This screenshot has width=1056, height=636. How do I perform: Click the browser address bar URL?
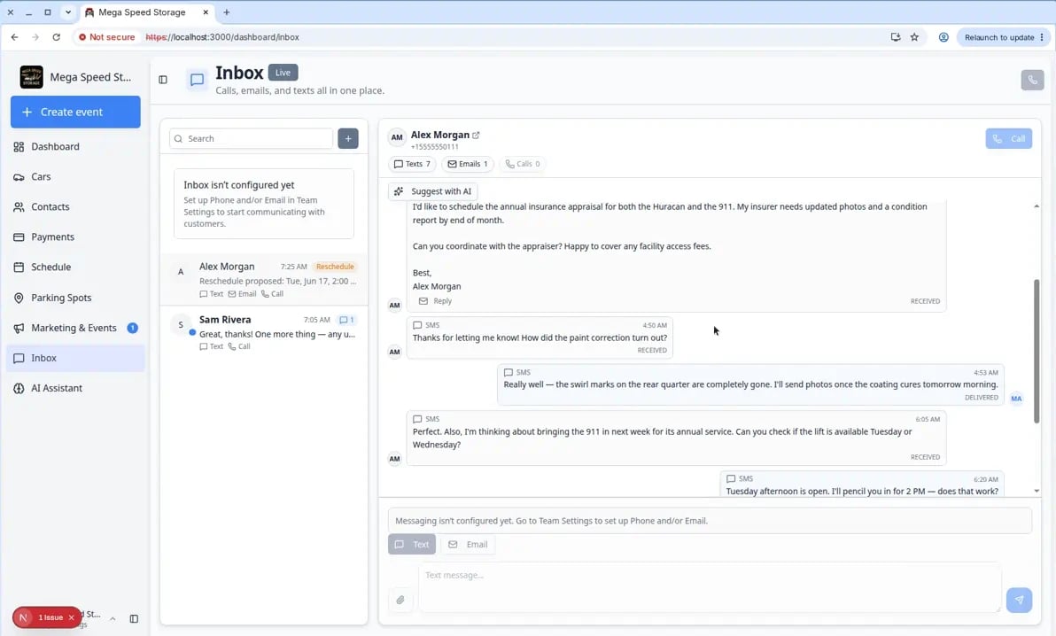(222, 37)
